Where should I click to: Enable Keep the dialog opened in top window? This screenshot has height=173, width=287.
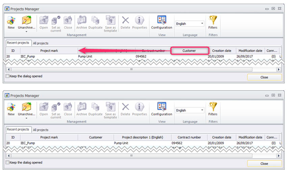(7, 76)
